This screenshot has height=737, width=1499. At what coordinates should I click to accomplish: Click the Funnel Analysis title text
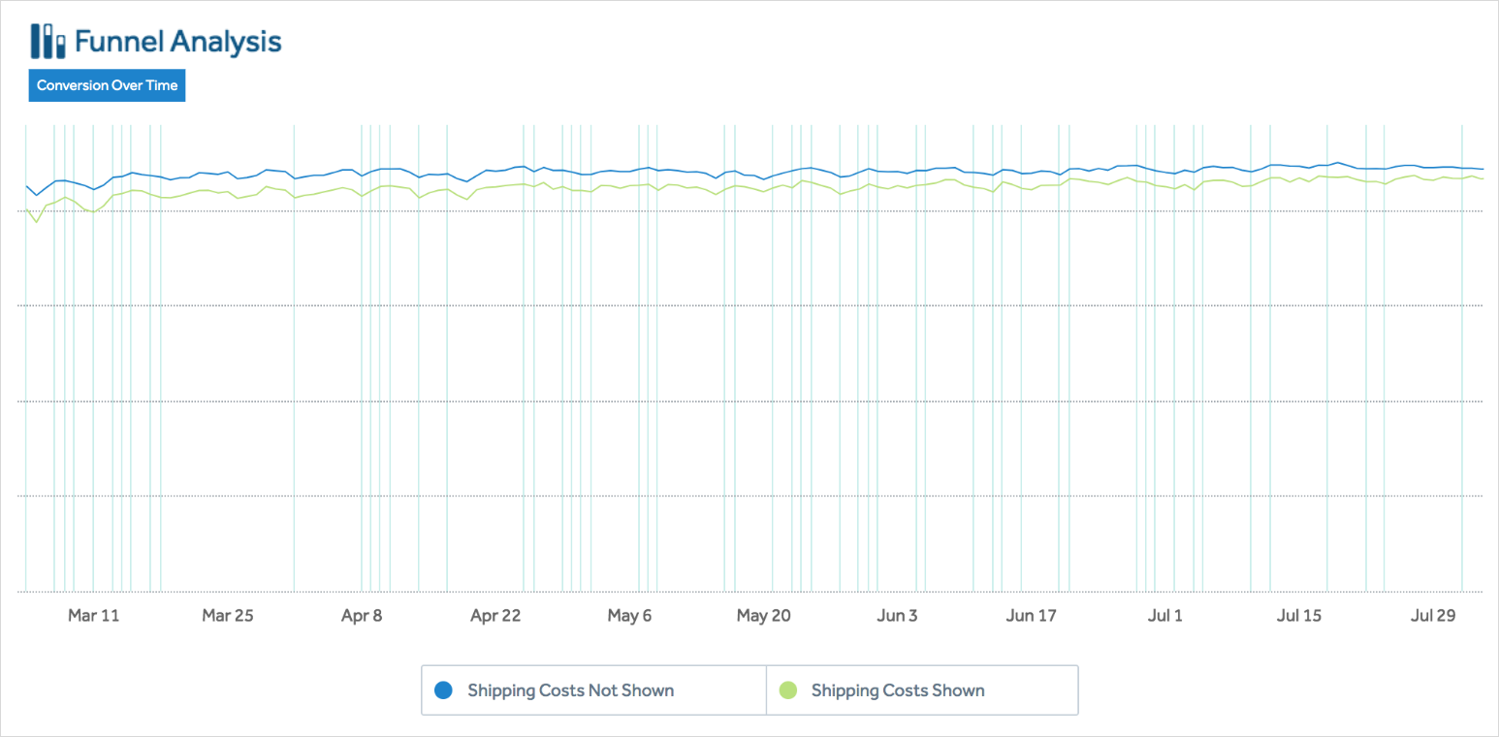point(179,40)
